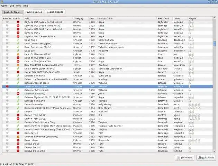Click green check for Defender (White label)
Viewport: 218px width, 166px height.
tap(18, 90)
